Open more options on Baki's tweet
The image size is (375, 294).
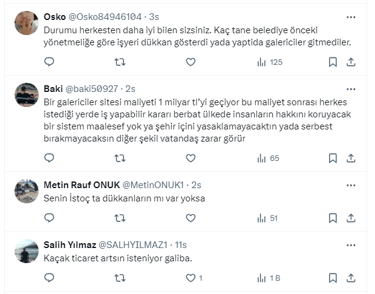pos(351,89)
